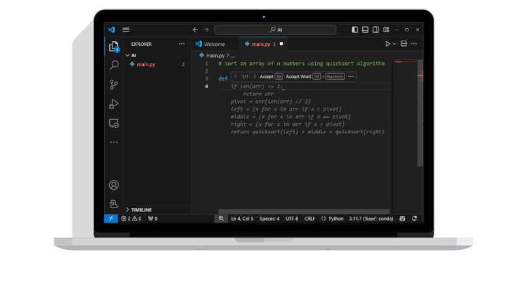Open the Source Control view
The width and height of the screenshot is (523, 288).
pyautogui.click(x=114, y=84)
